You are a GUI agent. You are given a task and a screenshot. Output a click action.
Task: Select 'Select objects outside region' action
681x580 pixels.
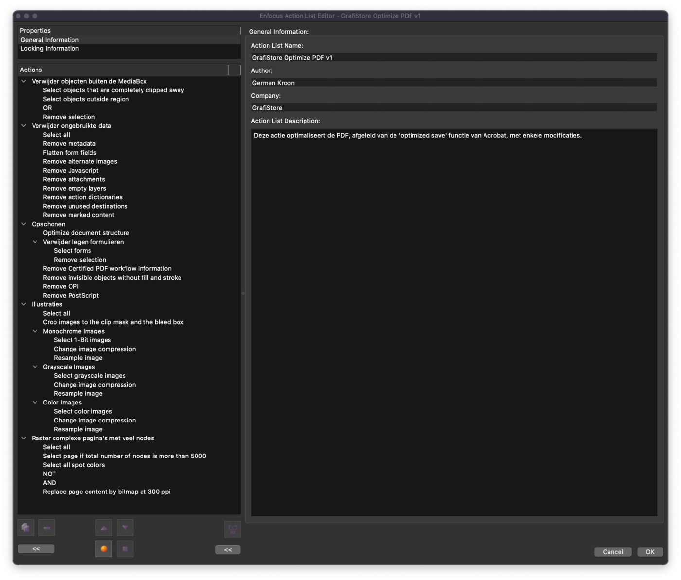86,99
